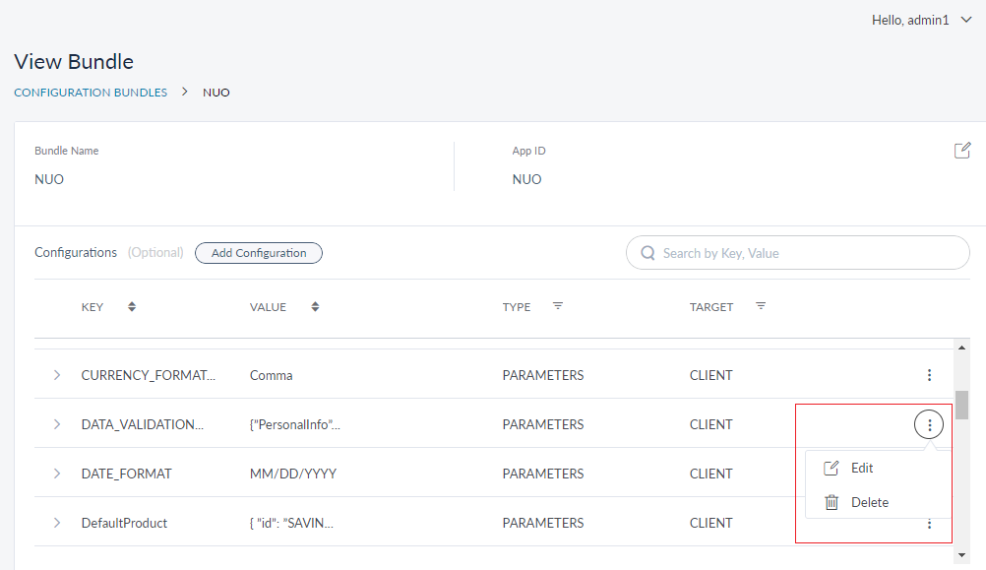Open the Hello, admin1 user dropdown
The height and width of the screenshot is (570, 986).
921,20
